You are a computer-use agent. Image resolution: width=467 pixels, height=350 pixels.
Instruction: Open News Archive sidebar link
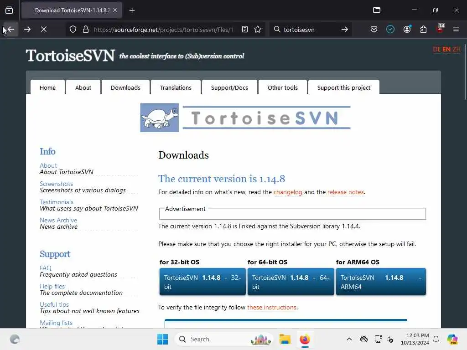(x=58, y=220)
